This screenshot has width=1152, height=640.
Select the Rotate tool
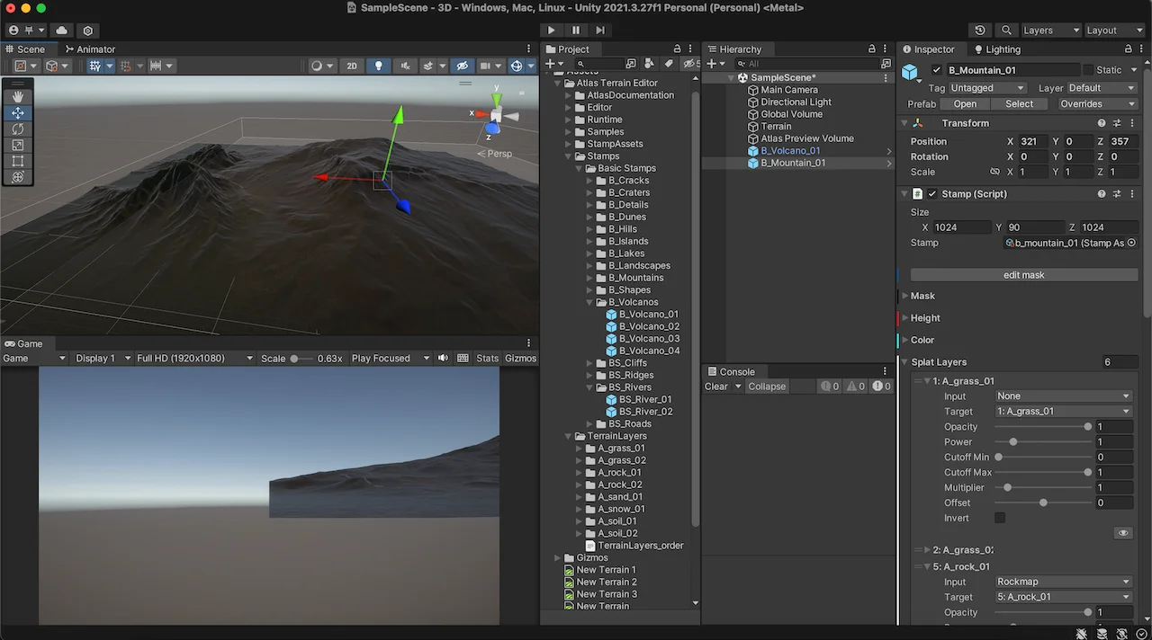pyautogui.click(x=18, y=129)
